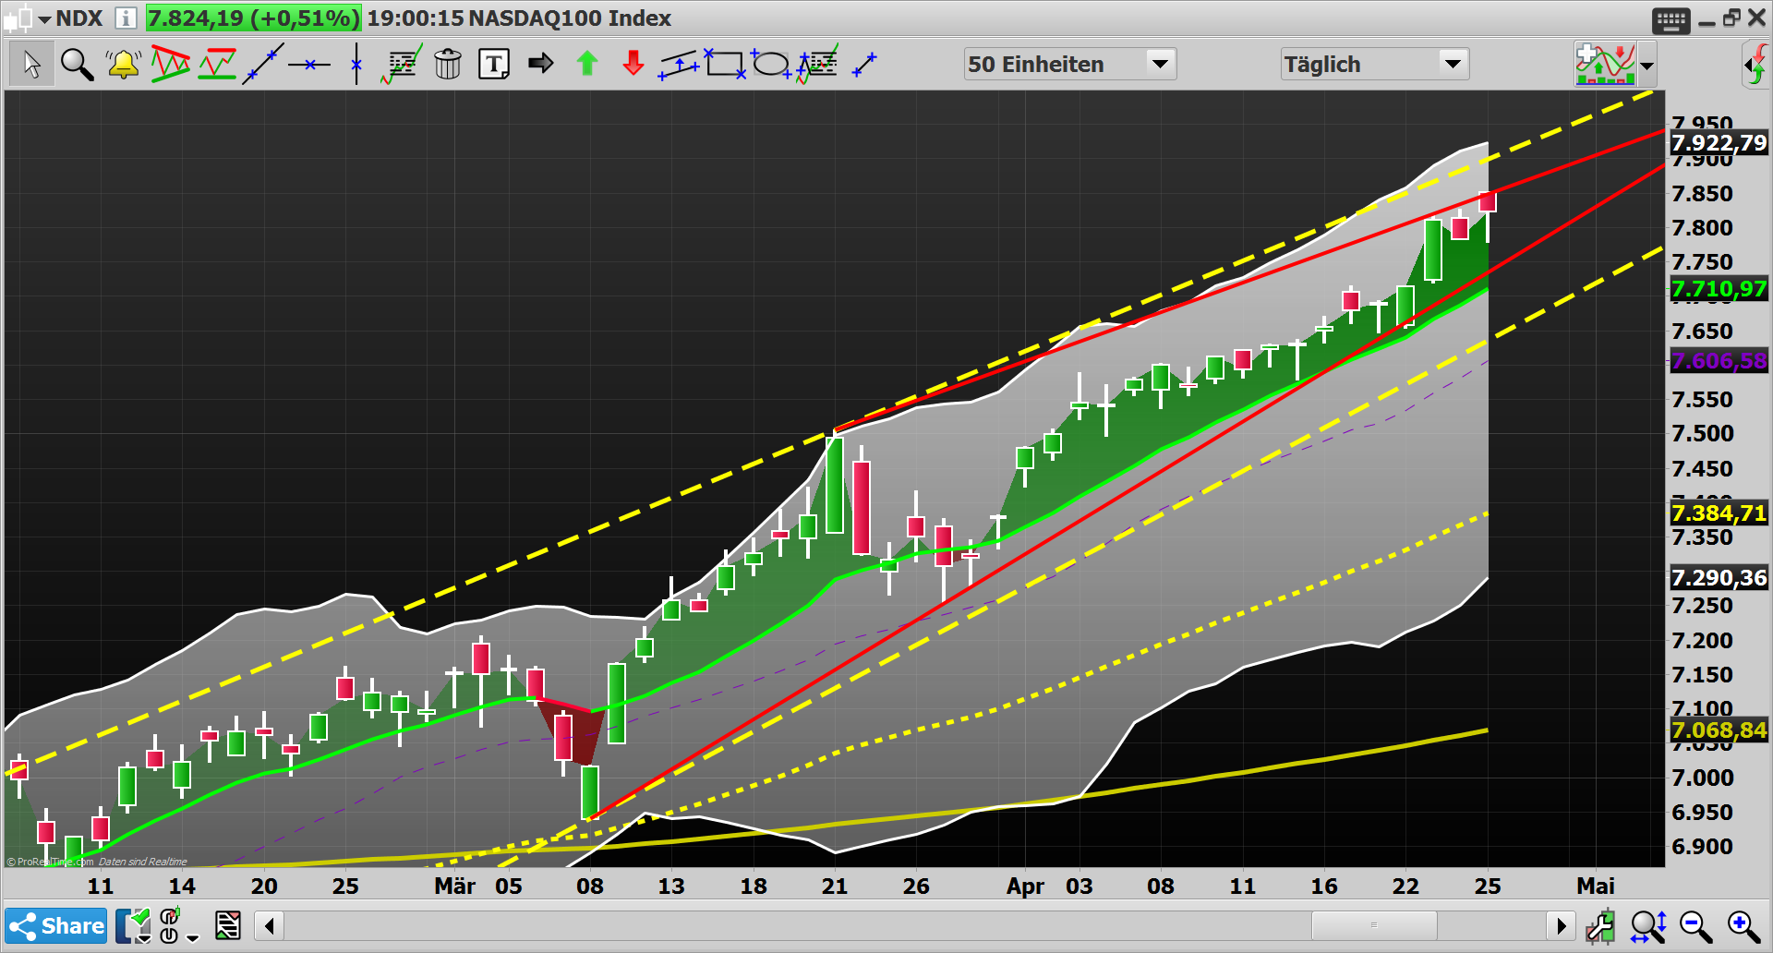The image size is (1773, 953).
Task: Click the green 7.710,97 price label
Action: (1719, 289)
